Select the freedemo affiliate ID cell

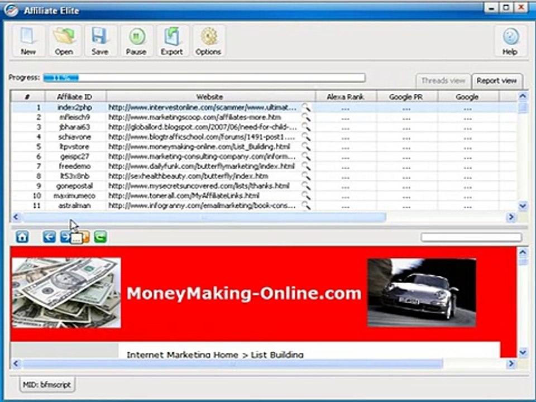tap(75, 166)
